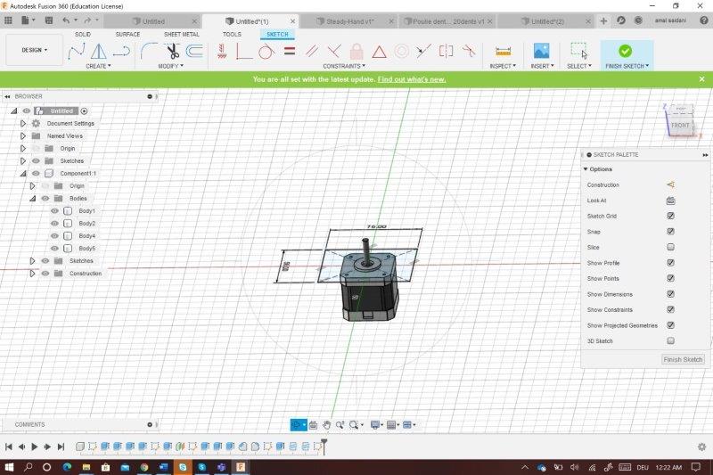This screenshot has height=475, width=713.
Task: Click the green Finish Sketch checkmark
Action: [626, 51]
